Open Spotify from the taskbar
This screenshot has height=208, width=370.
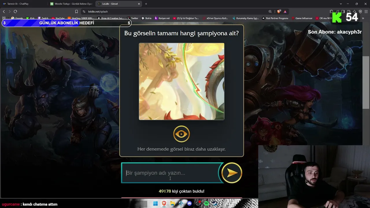pos(206,204)
